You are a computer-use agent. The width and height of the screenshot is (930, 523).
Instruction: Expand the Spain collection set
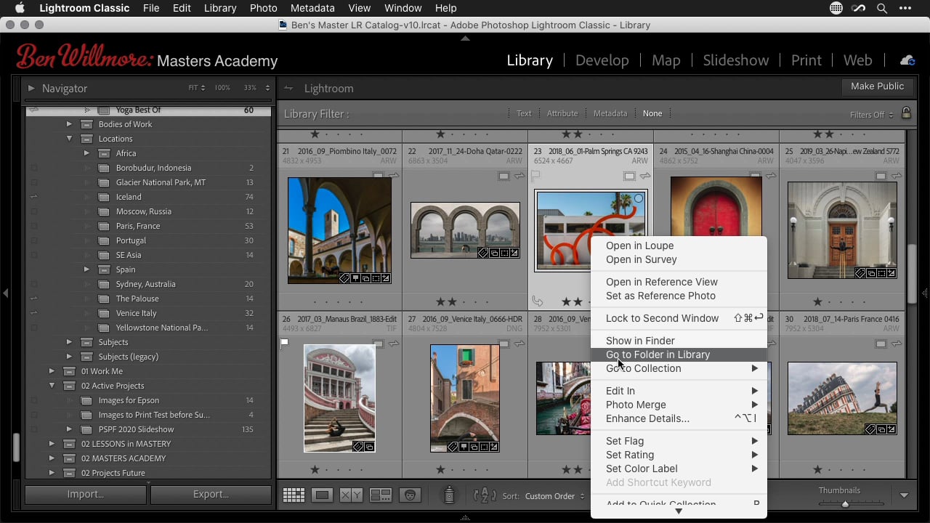(86, 269)
